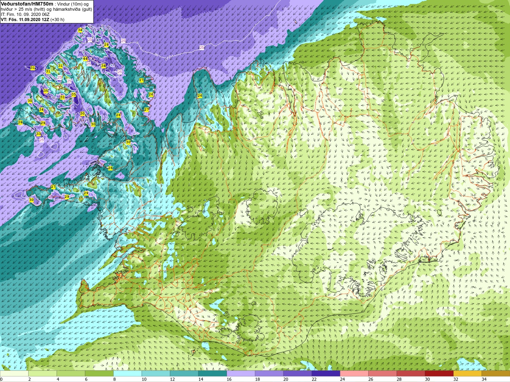Viewport: 510px width, 382px height.
Task: Click the 'IT: Fim. 10. 09. 2020 06Z' line
Action: coord(25,14)
